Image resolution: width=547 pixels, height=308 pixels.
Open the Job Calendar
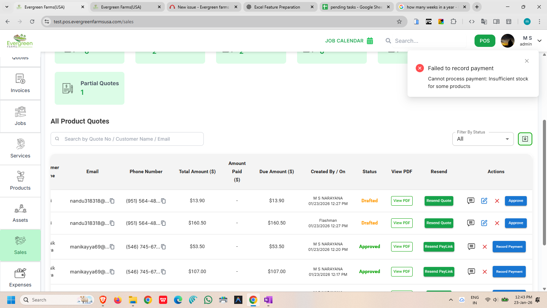349,41
